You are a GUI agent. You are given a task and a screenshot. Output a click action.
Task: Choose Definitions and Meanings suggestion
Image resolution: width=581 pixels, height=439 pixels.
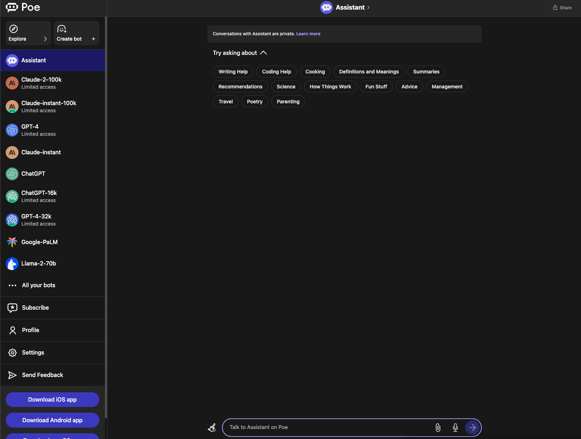click(369, 72)
